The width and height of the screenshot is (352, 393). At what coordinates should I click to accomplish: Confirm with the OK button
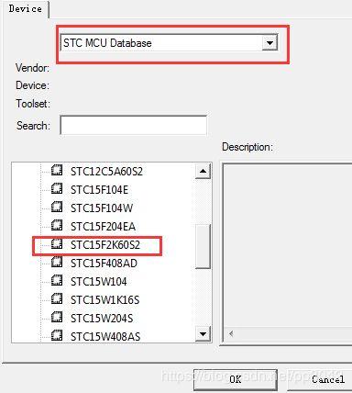(236, 379)
